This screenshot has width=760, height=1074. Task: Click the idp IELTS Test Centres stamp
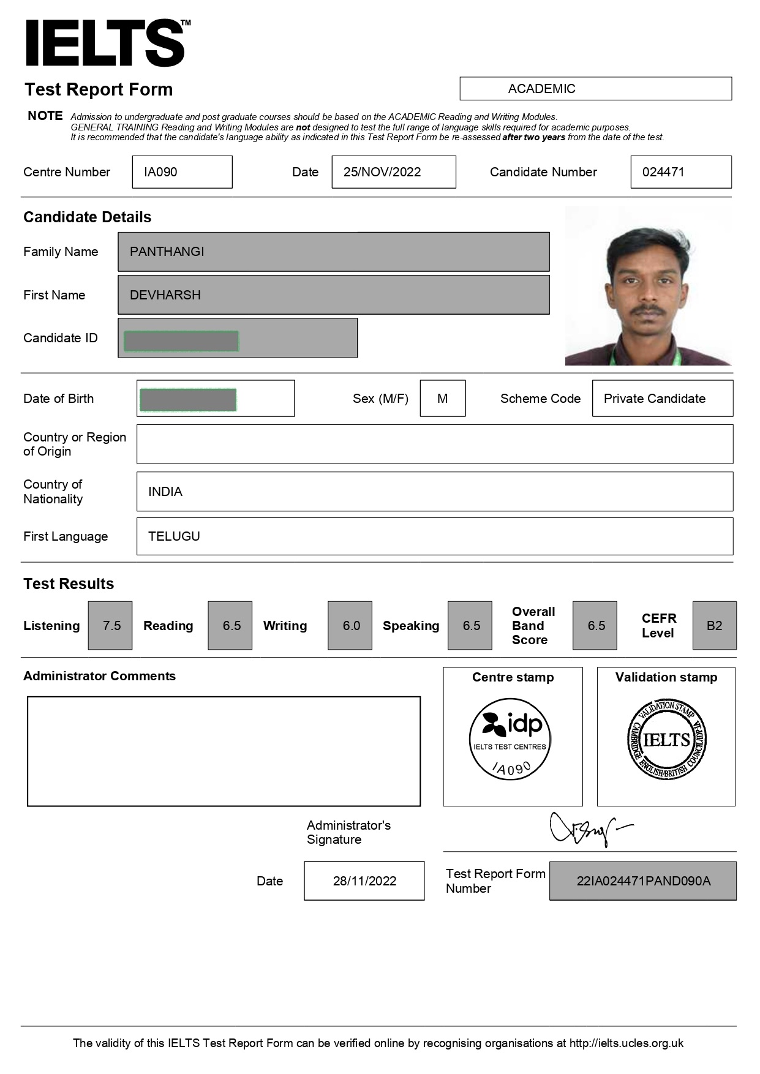(510, 738)
